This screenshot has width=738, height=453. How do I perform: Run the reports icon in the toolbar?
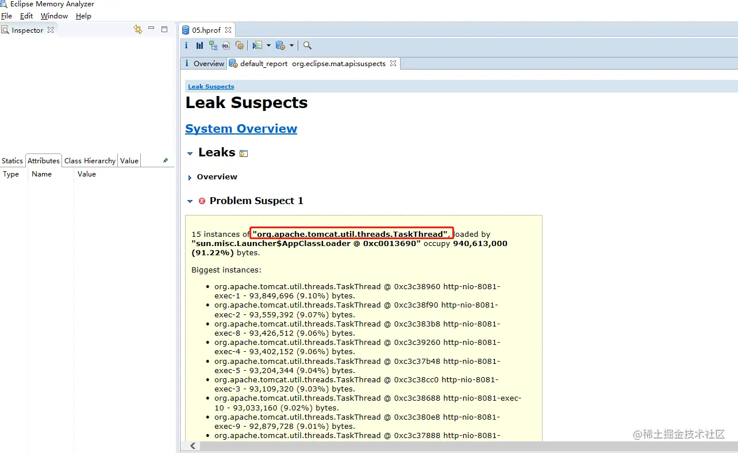pyautogui.click(x=257, y=45)
